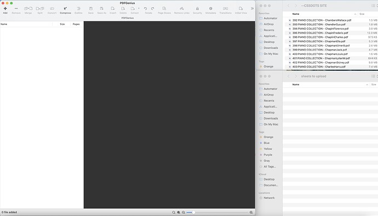378x216 pixels.
Task: Click the Remove Links toolbar icon
Action: [x=181, y=10]
